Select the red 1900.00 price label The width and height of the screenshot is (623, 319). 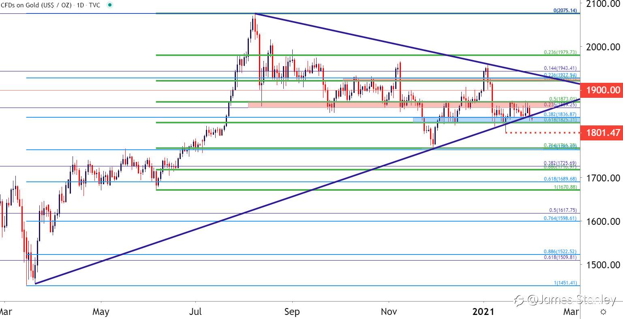[602, 90]
